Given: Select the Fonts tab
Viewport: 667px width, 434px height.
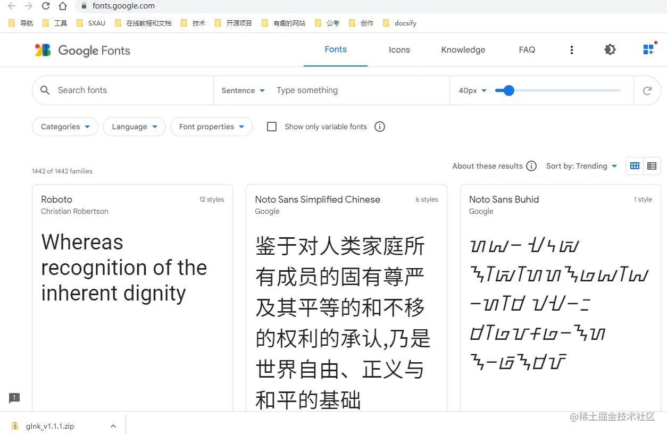Looking at the screenshot, I should 336,49.
